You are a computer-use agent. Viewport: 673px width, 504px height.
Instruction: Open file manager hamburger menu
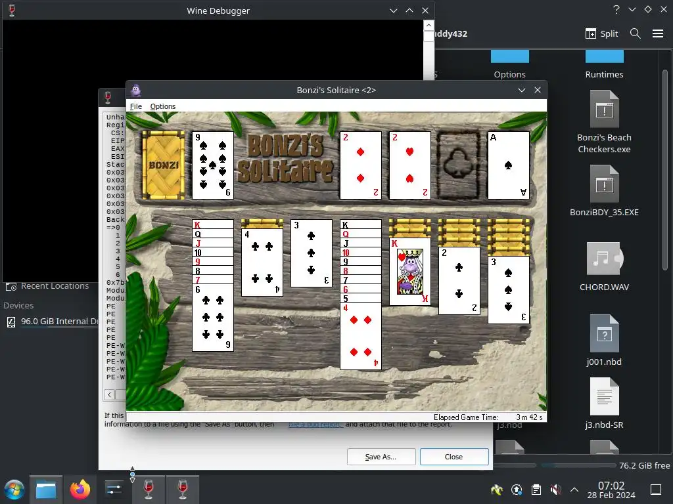pyautogui.click(x=658, y=33)
